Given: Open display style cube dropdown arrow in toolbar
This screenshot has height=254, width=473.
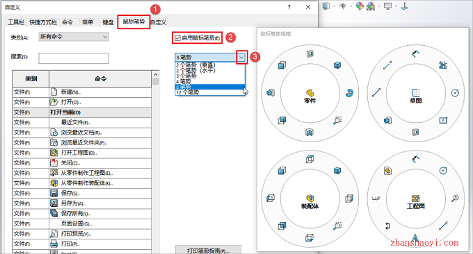Looking at the screenshot, I should [x=335, y=6].
